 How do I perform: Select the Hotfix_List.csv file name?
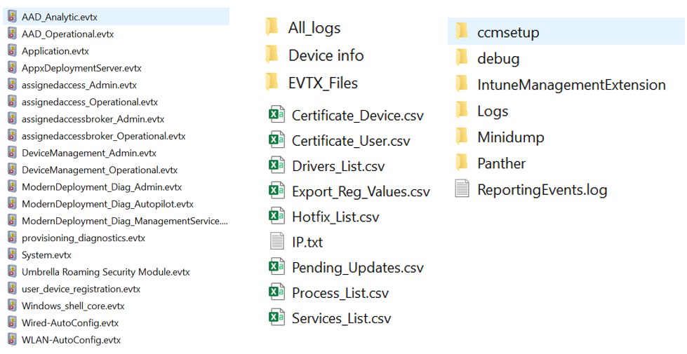pyautogui.click(x=335, y=217)
